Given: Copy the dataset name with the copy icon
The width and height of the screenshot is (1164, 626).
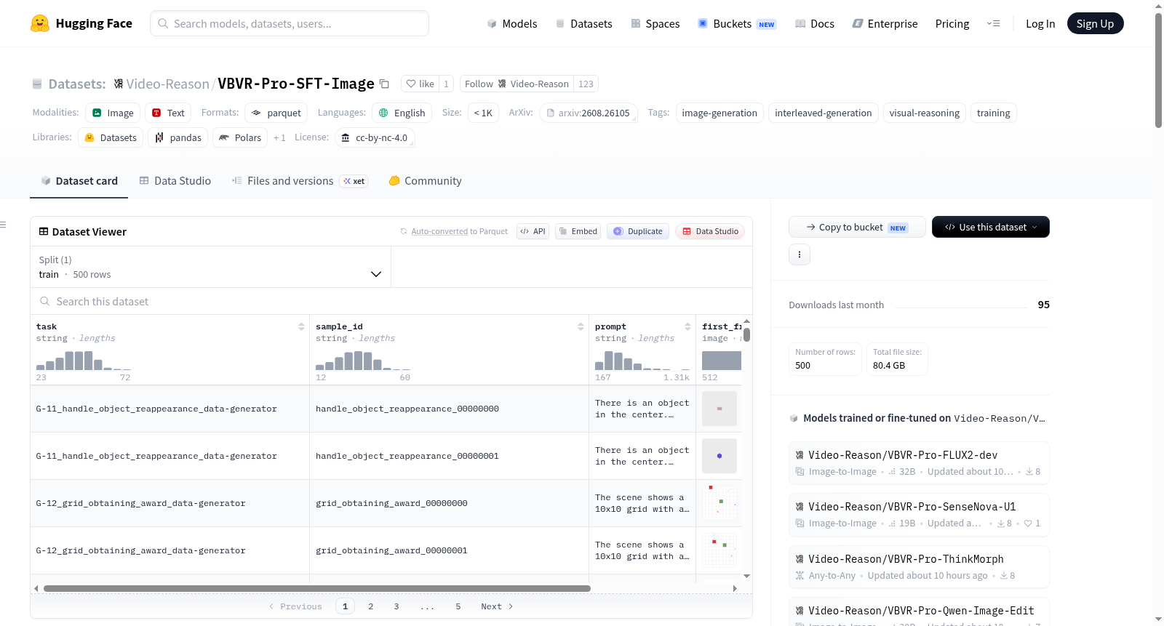Looking at the screenshot, I should pos(384,84).
